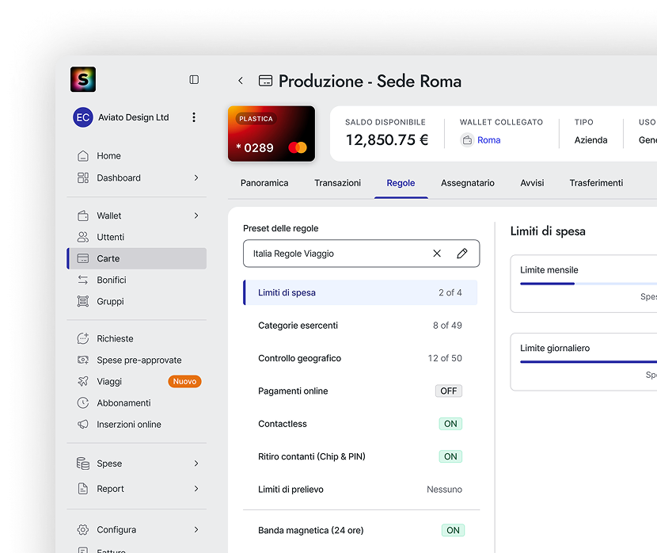This screenshot has height=553, width=657.
Task: Go to Inserzioni online
Action: click(x=128, y=425)
